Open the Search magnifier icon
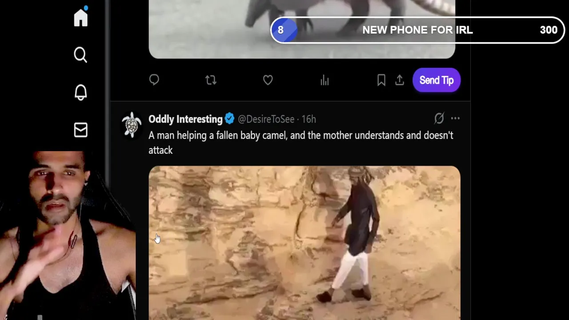 pos(80,55)
